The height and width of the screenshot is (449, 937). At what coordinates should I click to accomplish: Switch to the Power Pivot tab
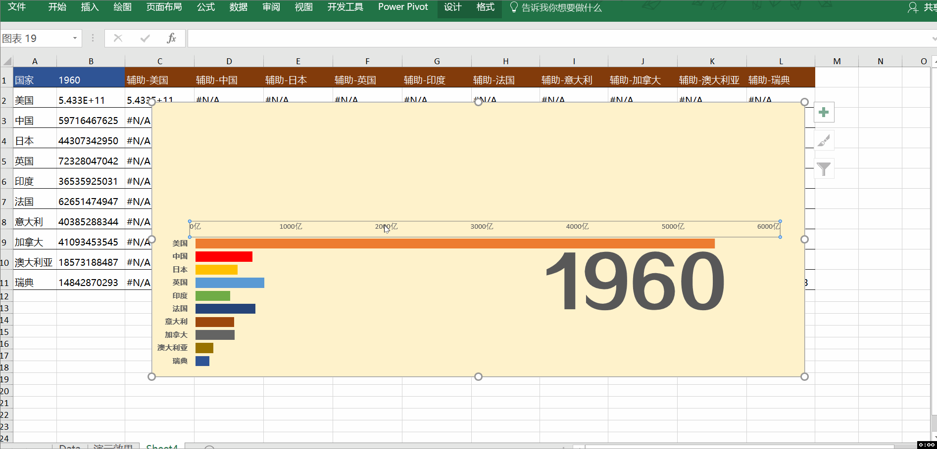pyautogui.click(x=403, y=7)
